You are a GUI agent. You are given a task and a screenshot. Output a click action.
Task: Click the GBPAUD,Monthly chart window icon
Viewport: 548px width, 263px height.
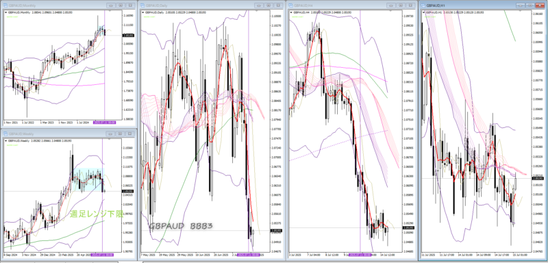tap(5, 5)
